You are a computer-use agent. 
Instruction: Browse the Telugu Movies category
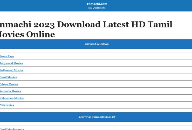tap(9, 84)
